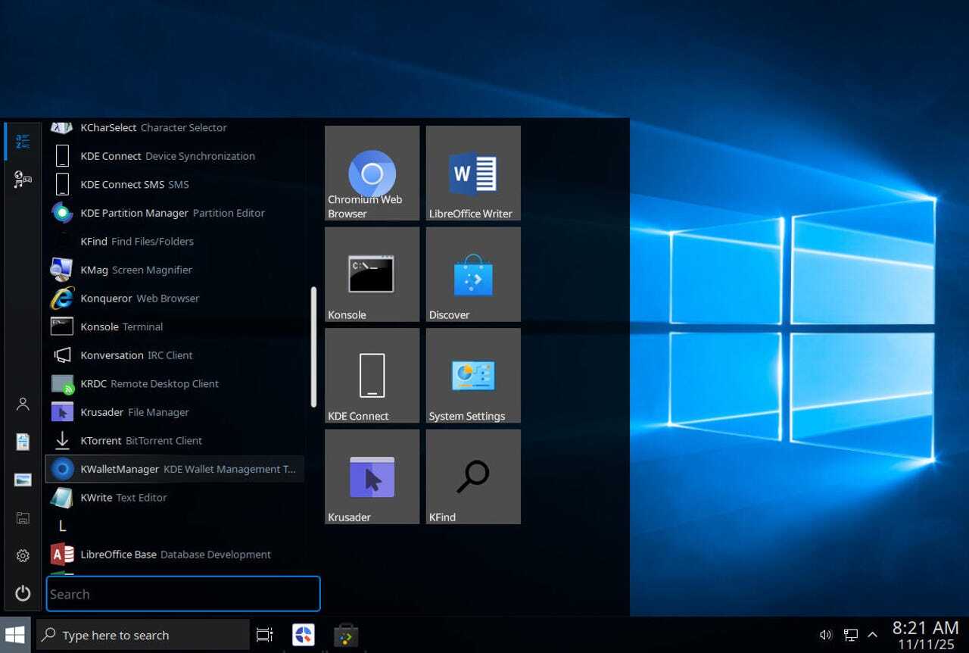Launch KTorrent BitTorrent Client
The height and width of the screenshot is (653, 969).
175,440
